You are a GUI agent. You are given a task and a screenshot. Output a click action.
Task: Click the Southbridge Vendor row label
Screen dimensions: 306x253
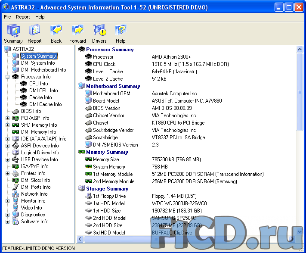pos(113,130)
